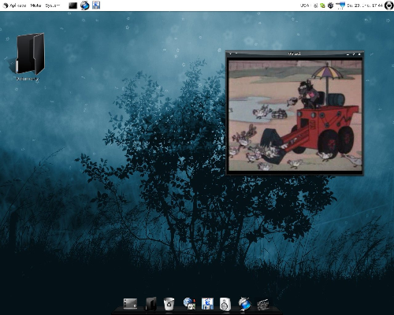Click the date and time clock

365,6
